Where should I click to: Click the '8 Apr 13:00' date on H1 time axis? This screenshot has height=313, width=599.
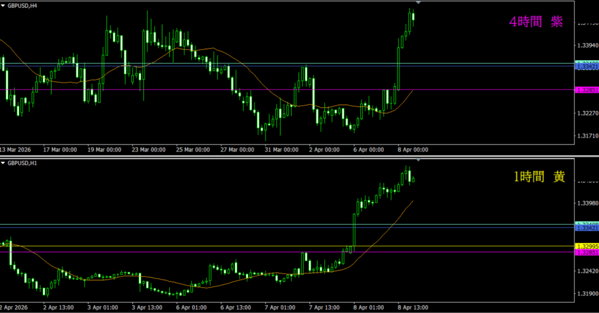pyautogui.click(x=413, y=307)
